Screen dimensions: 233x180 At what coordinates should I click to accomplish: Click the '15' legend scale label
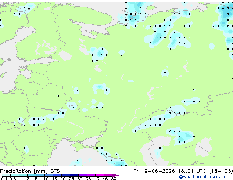[54, 179]
